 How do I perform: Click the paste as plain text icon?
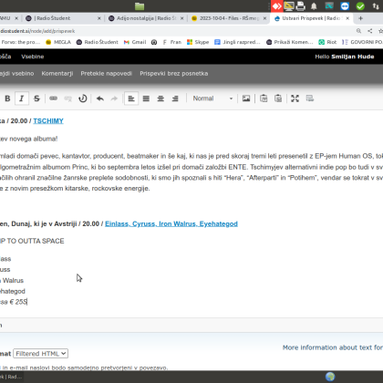tap(264, 98)
